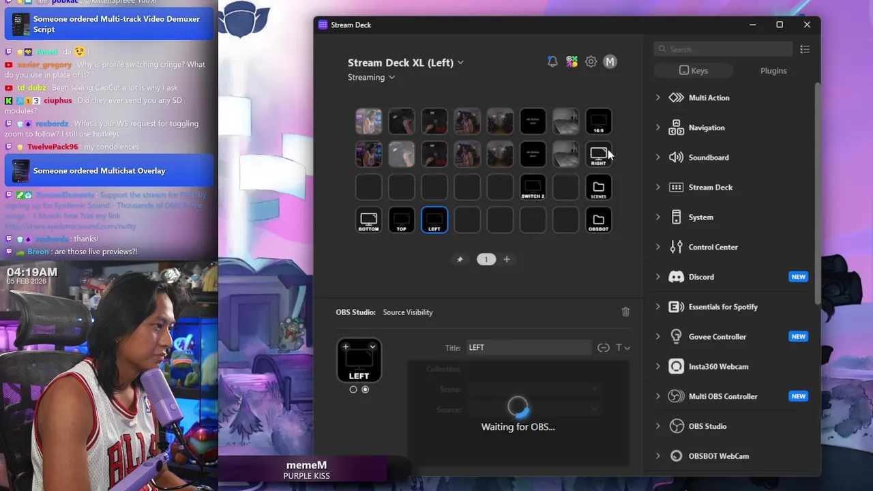Open the M profile avatar

[x=610, y=61]
